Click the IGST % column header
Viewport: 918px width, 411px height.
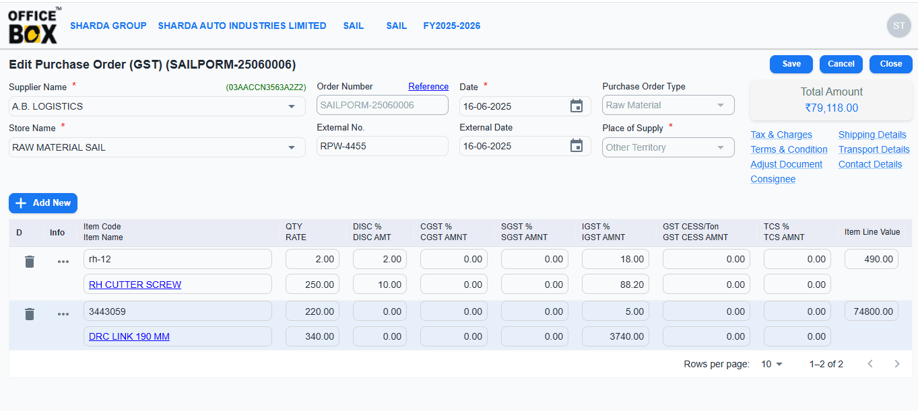(603, 232)
